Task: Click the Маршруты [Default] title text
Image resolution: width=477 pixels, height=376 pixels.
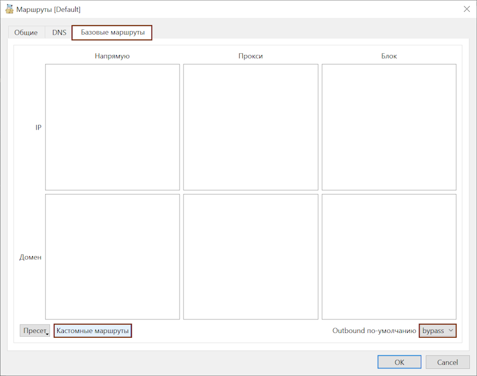Action: pos(48,9)
